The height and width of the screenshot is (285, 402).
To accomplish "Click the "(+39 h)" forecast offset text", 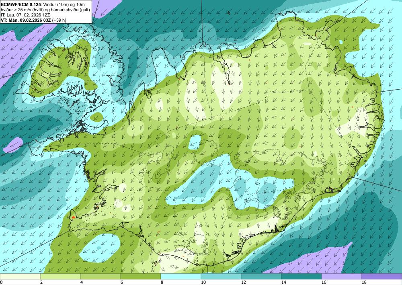I will [59, 20].
